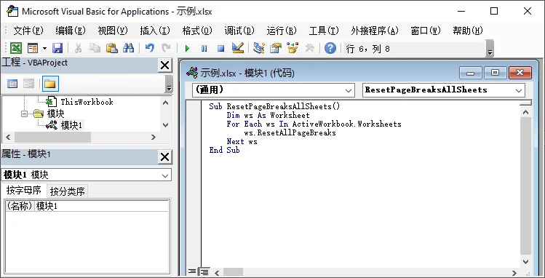Undo the last action with the Undo arrow

pyautogui.click(x=150, y=48)
